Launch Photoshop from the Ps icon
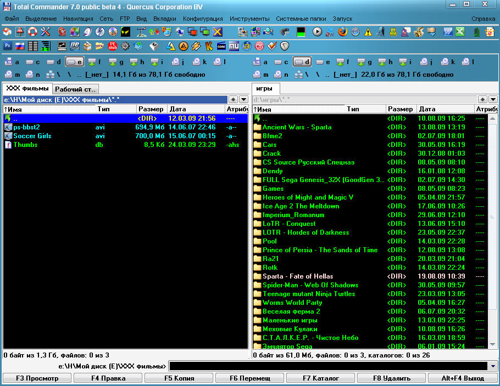Screen dimensions: 500x386 pos(7,46)
